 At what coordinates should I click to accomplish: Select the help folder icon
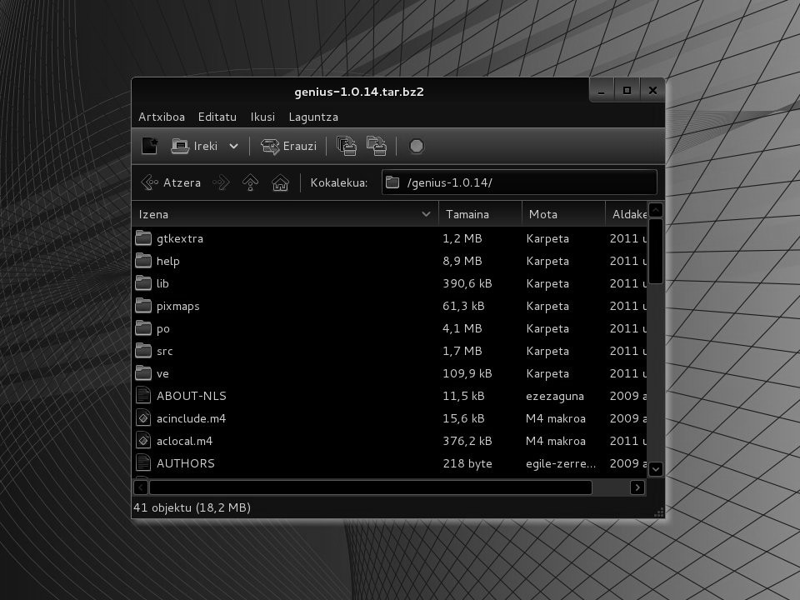coord(143,260)
